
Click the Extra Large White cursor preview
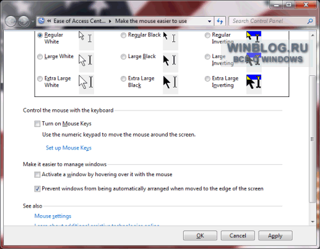click(86, 84)
